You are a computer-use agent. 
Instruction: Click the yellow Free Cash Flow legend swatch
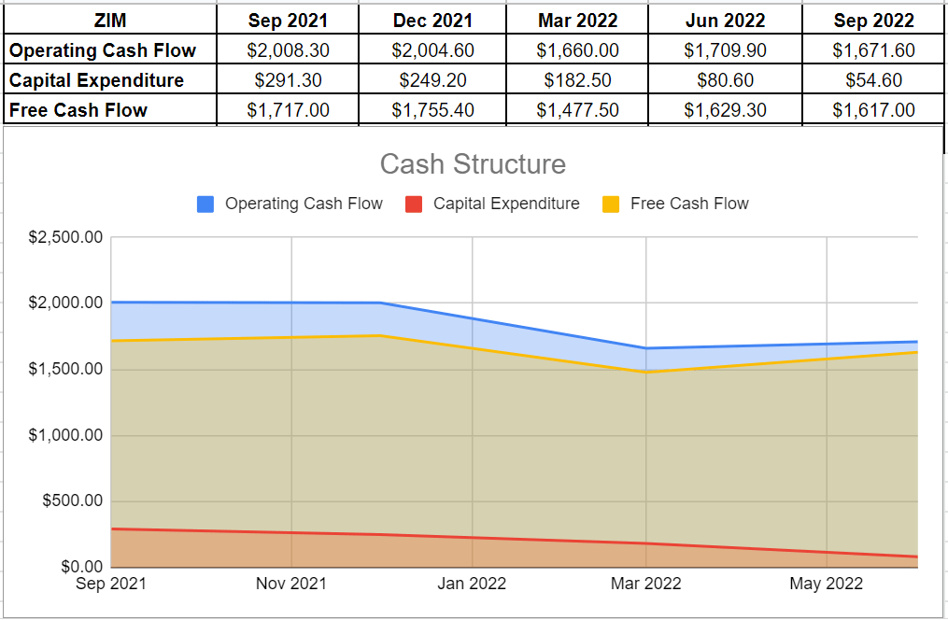click(611, 204)
